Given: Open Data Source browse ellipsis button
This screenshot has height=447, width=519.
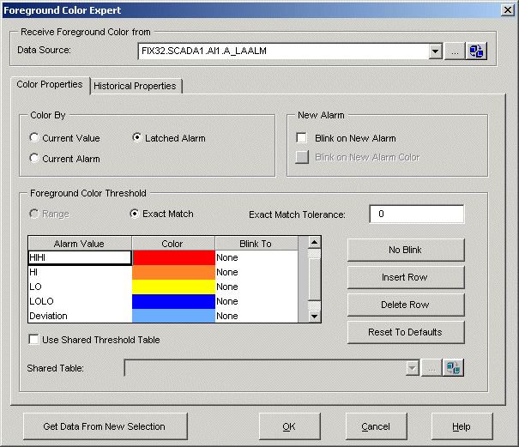Looking at the screenshot, I should pos(455,51).
